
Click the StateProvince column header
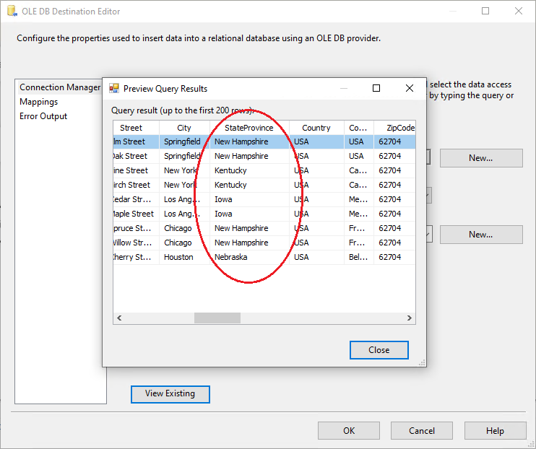[x=249, y=128]
